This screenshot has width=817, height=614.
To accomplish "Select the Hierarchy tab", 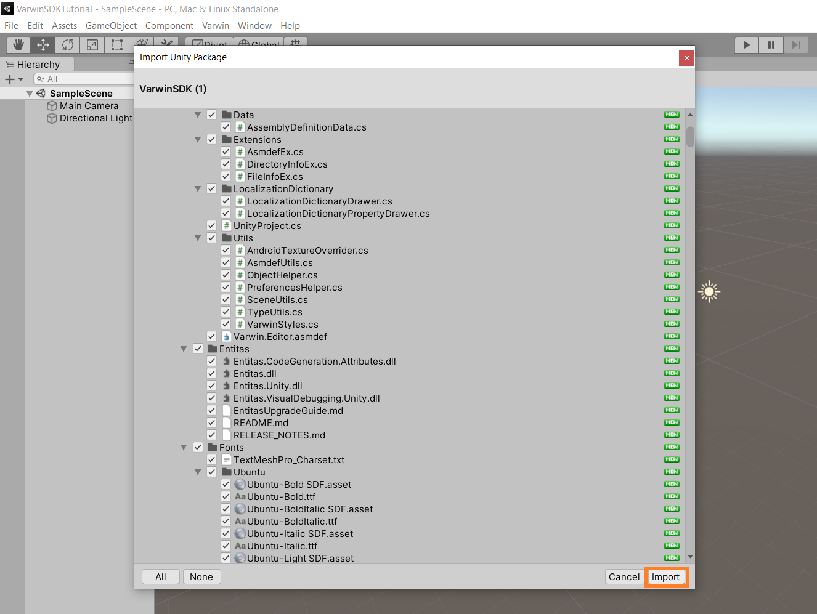I will click(x=38, y=64).
